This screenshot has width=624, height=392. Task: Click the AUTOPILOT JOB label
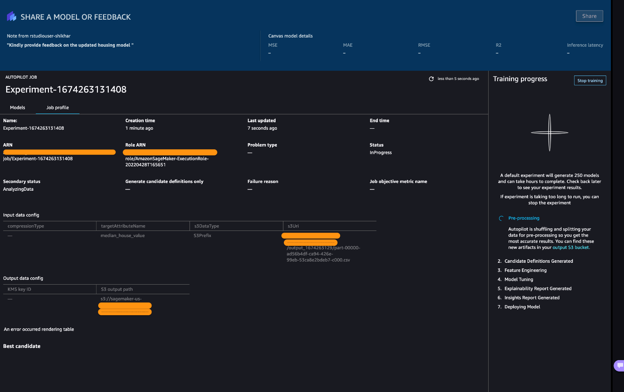[x=21, y=77]
